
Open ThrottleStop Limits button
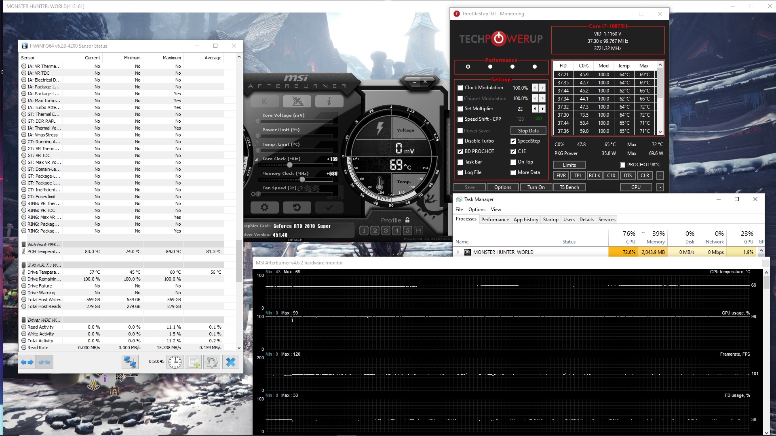[569, 165]
